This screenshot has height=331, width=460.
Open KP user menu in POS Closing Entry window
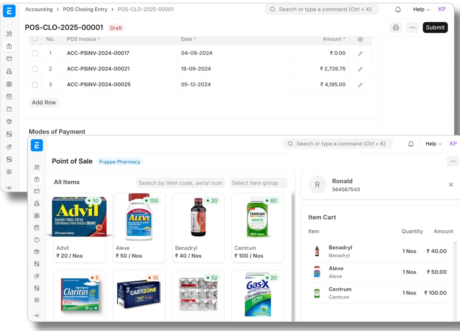[x=442, y=9]
